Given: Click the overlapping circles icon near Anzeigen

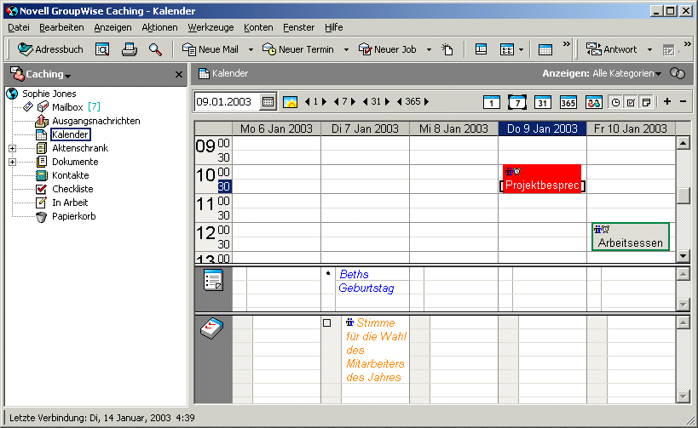Looking at the screenshot, I should pos(678,73).
